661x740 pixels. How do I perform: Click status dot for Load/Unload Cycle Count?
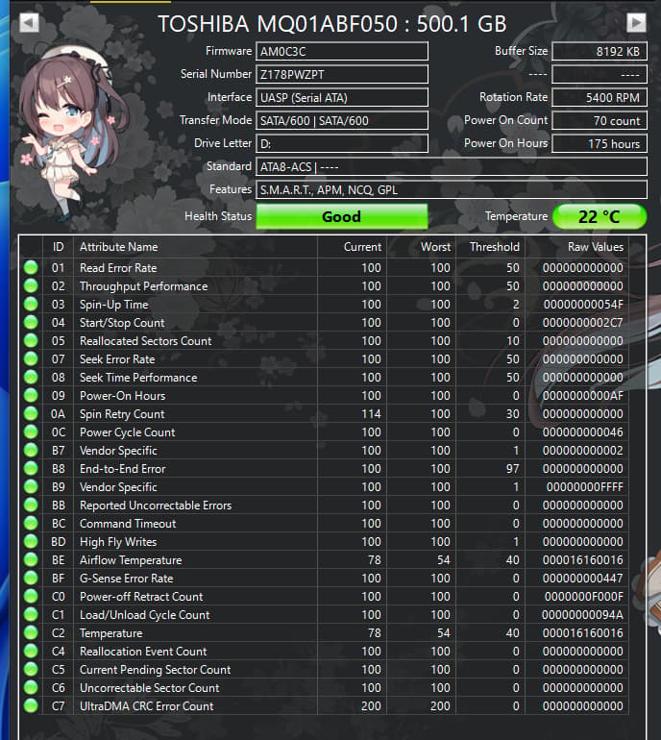pos(31,614)
